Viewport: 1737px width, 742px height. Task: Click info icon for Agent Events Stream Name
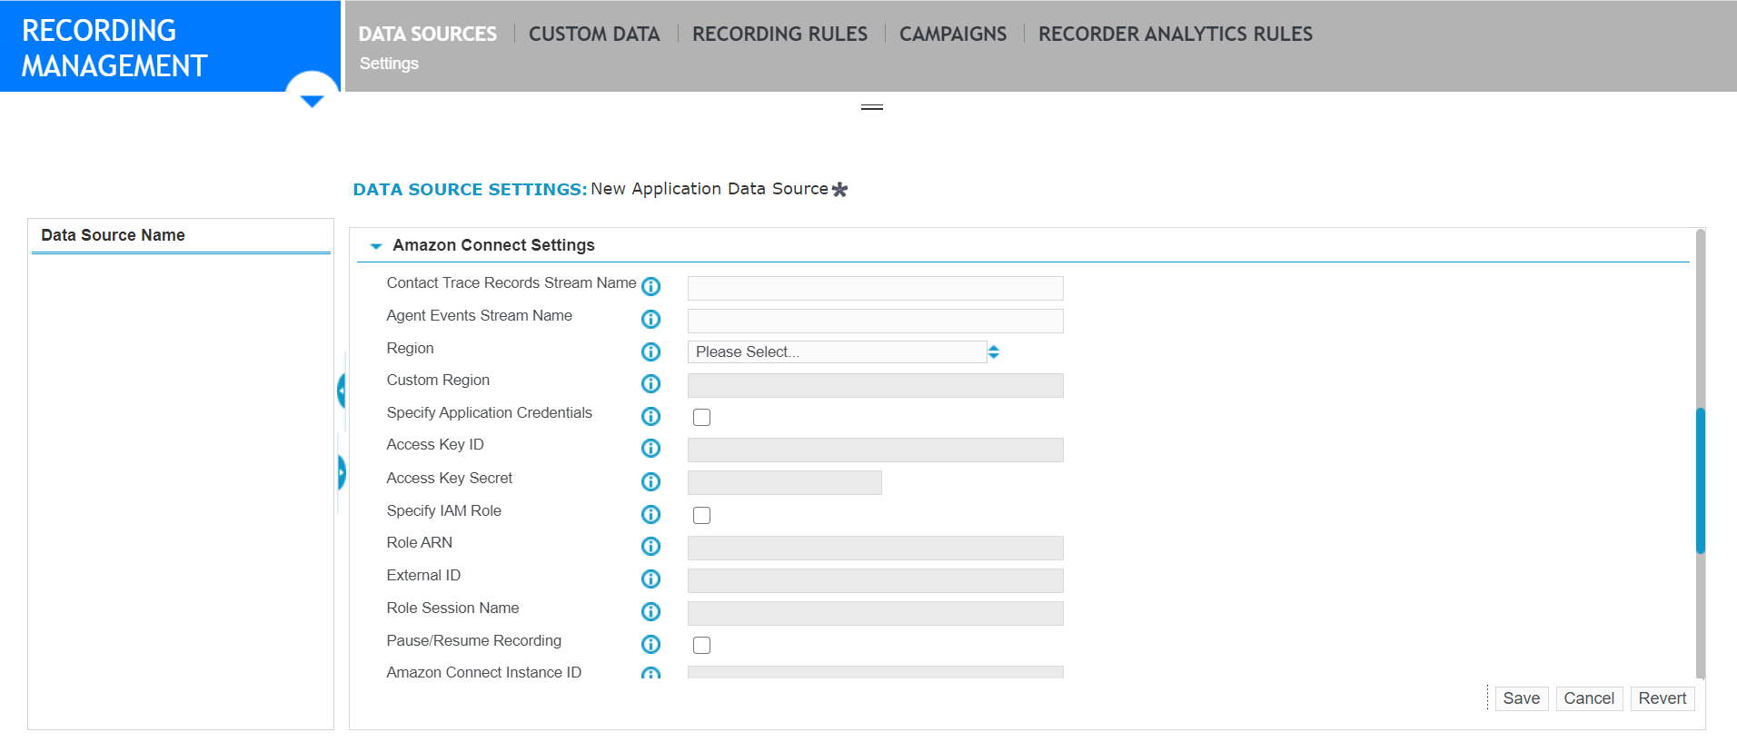650,319
